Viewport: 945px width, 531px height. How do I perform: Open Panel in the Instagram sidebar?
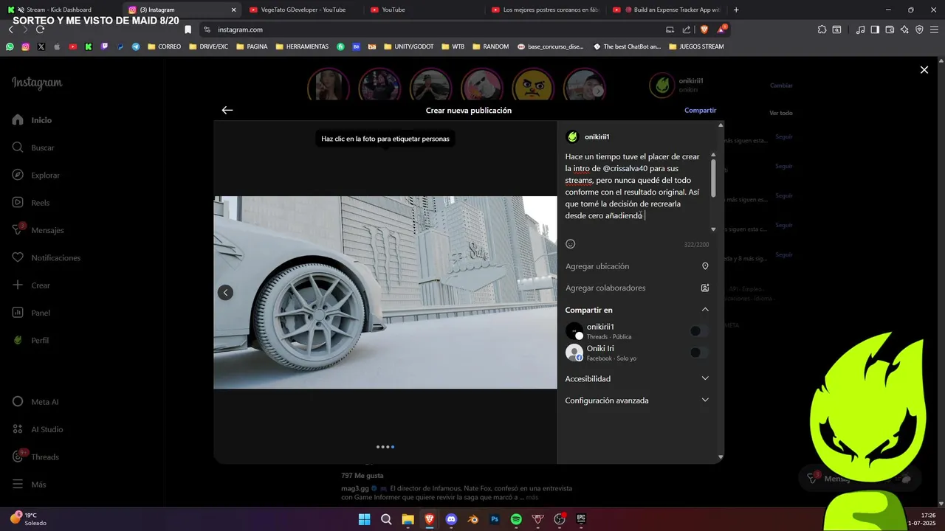pos(32,313)
